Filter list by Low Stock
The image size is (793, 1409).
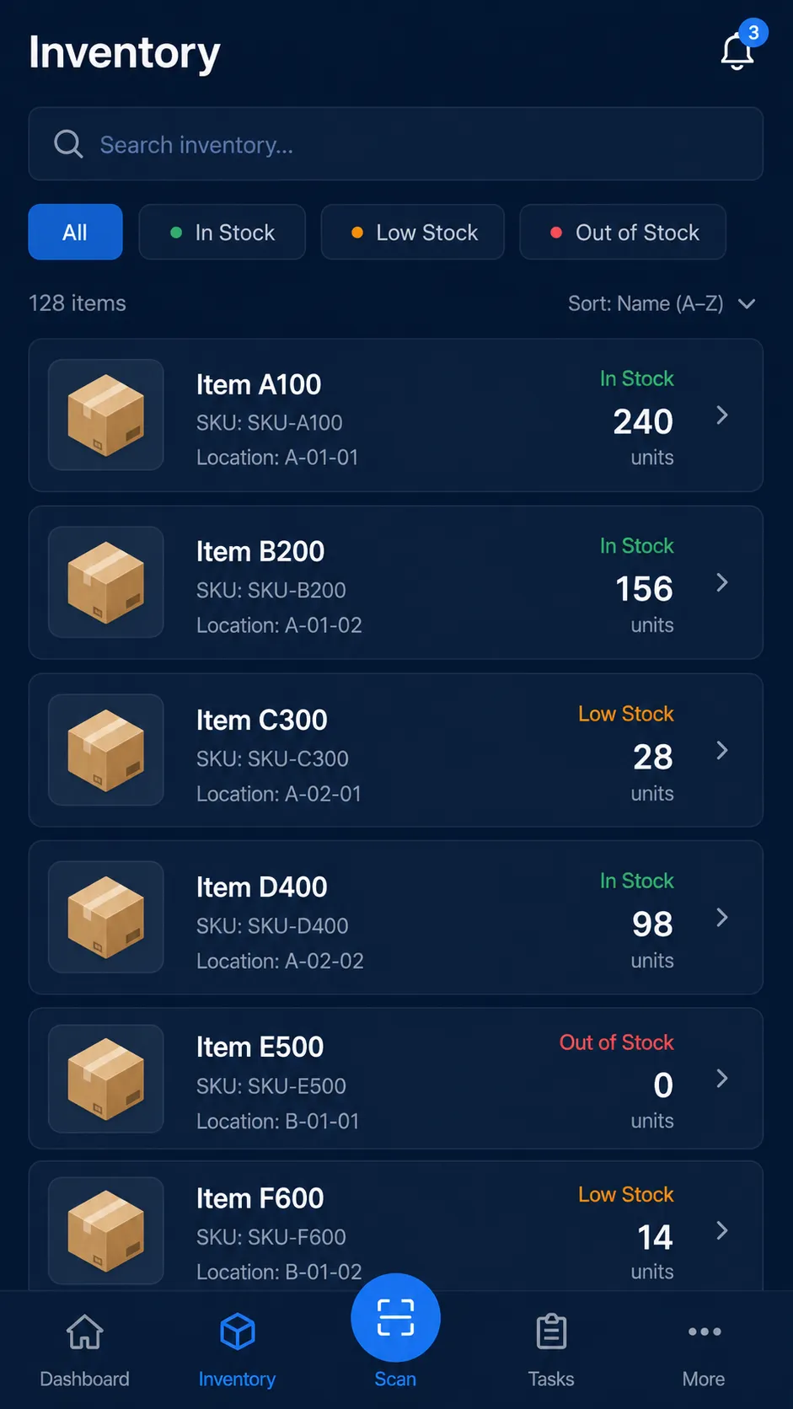click(x=413, y=232)
